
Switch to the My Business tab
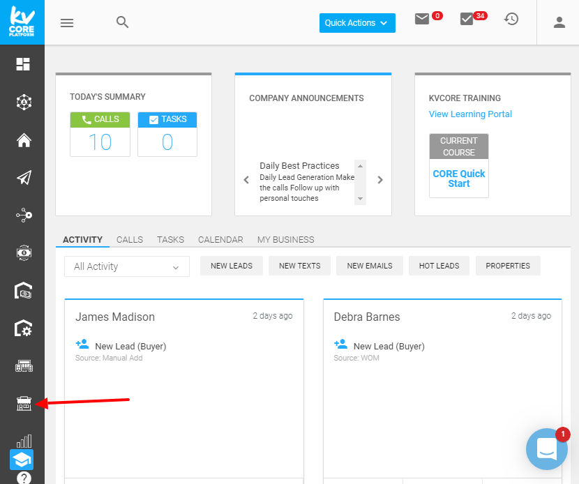(285, 239)
